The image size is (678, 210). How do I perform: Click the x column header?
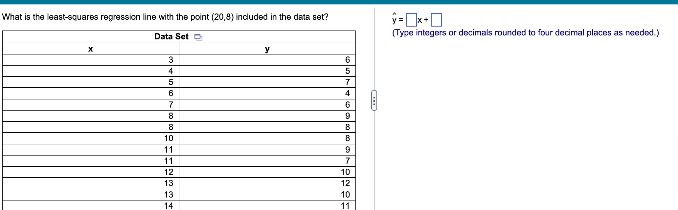coord(91,49)
